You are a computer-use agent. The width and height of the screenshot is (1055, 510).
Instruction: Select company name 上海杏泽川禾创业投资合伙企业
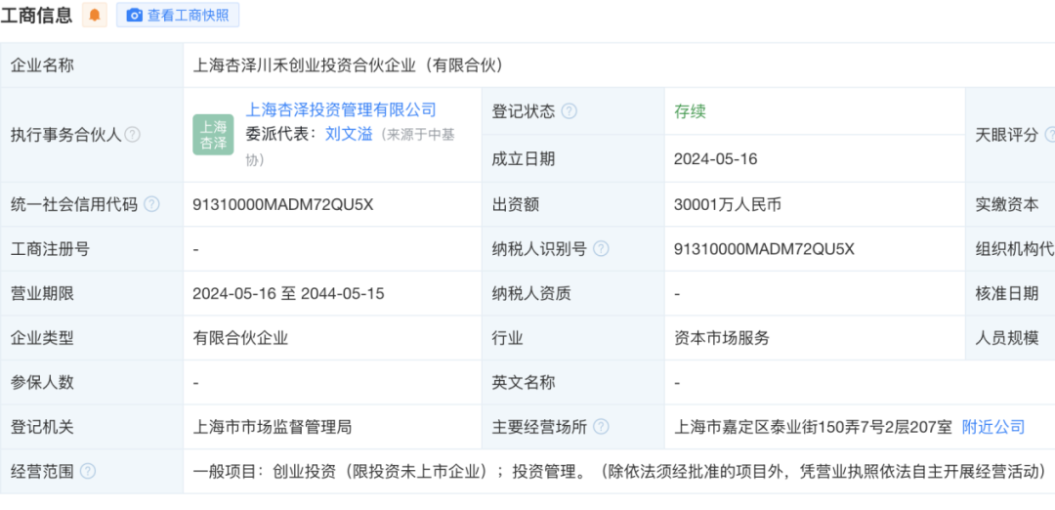pyautogui.click(x=349, y=65)
